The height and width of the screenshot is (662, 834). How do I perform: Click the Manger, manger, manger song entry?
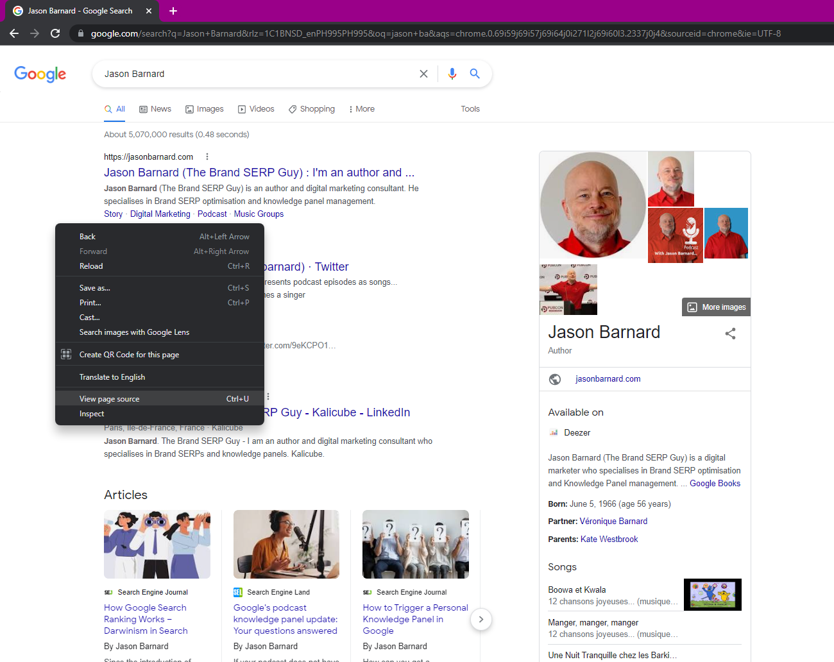tap(613, 628)
